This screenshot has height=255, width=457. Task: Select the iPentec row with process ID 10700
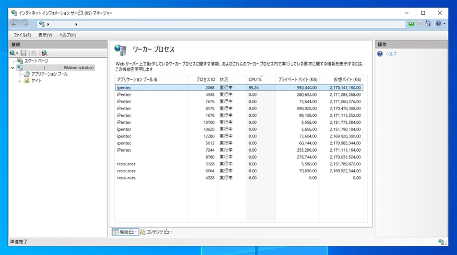pyautogui.click(x=239, y=122)
